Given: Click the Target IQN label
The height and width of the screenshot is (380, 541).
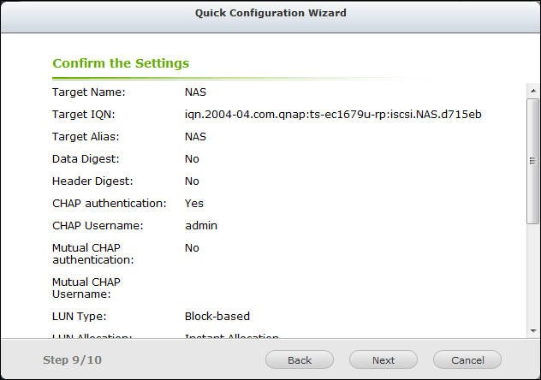Looking at the screenshot, I should 84,114.
